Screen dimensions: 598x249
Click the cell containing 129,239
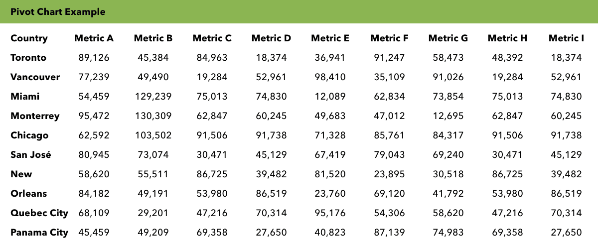click(x=153, y=97)
